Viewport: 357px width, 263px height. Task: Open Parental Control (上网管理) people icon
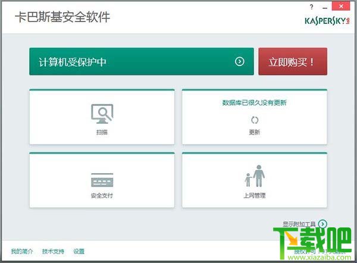point(255,176)
